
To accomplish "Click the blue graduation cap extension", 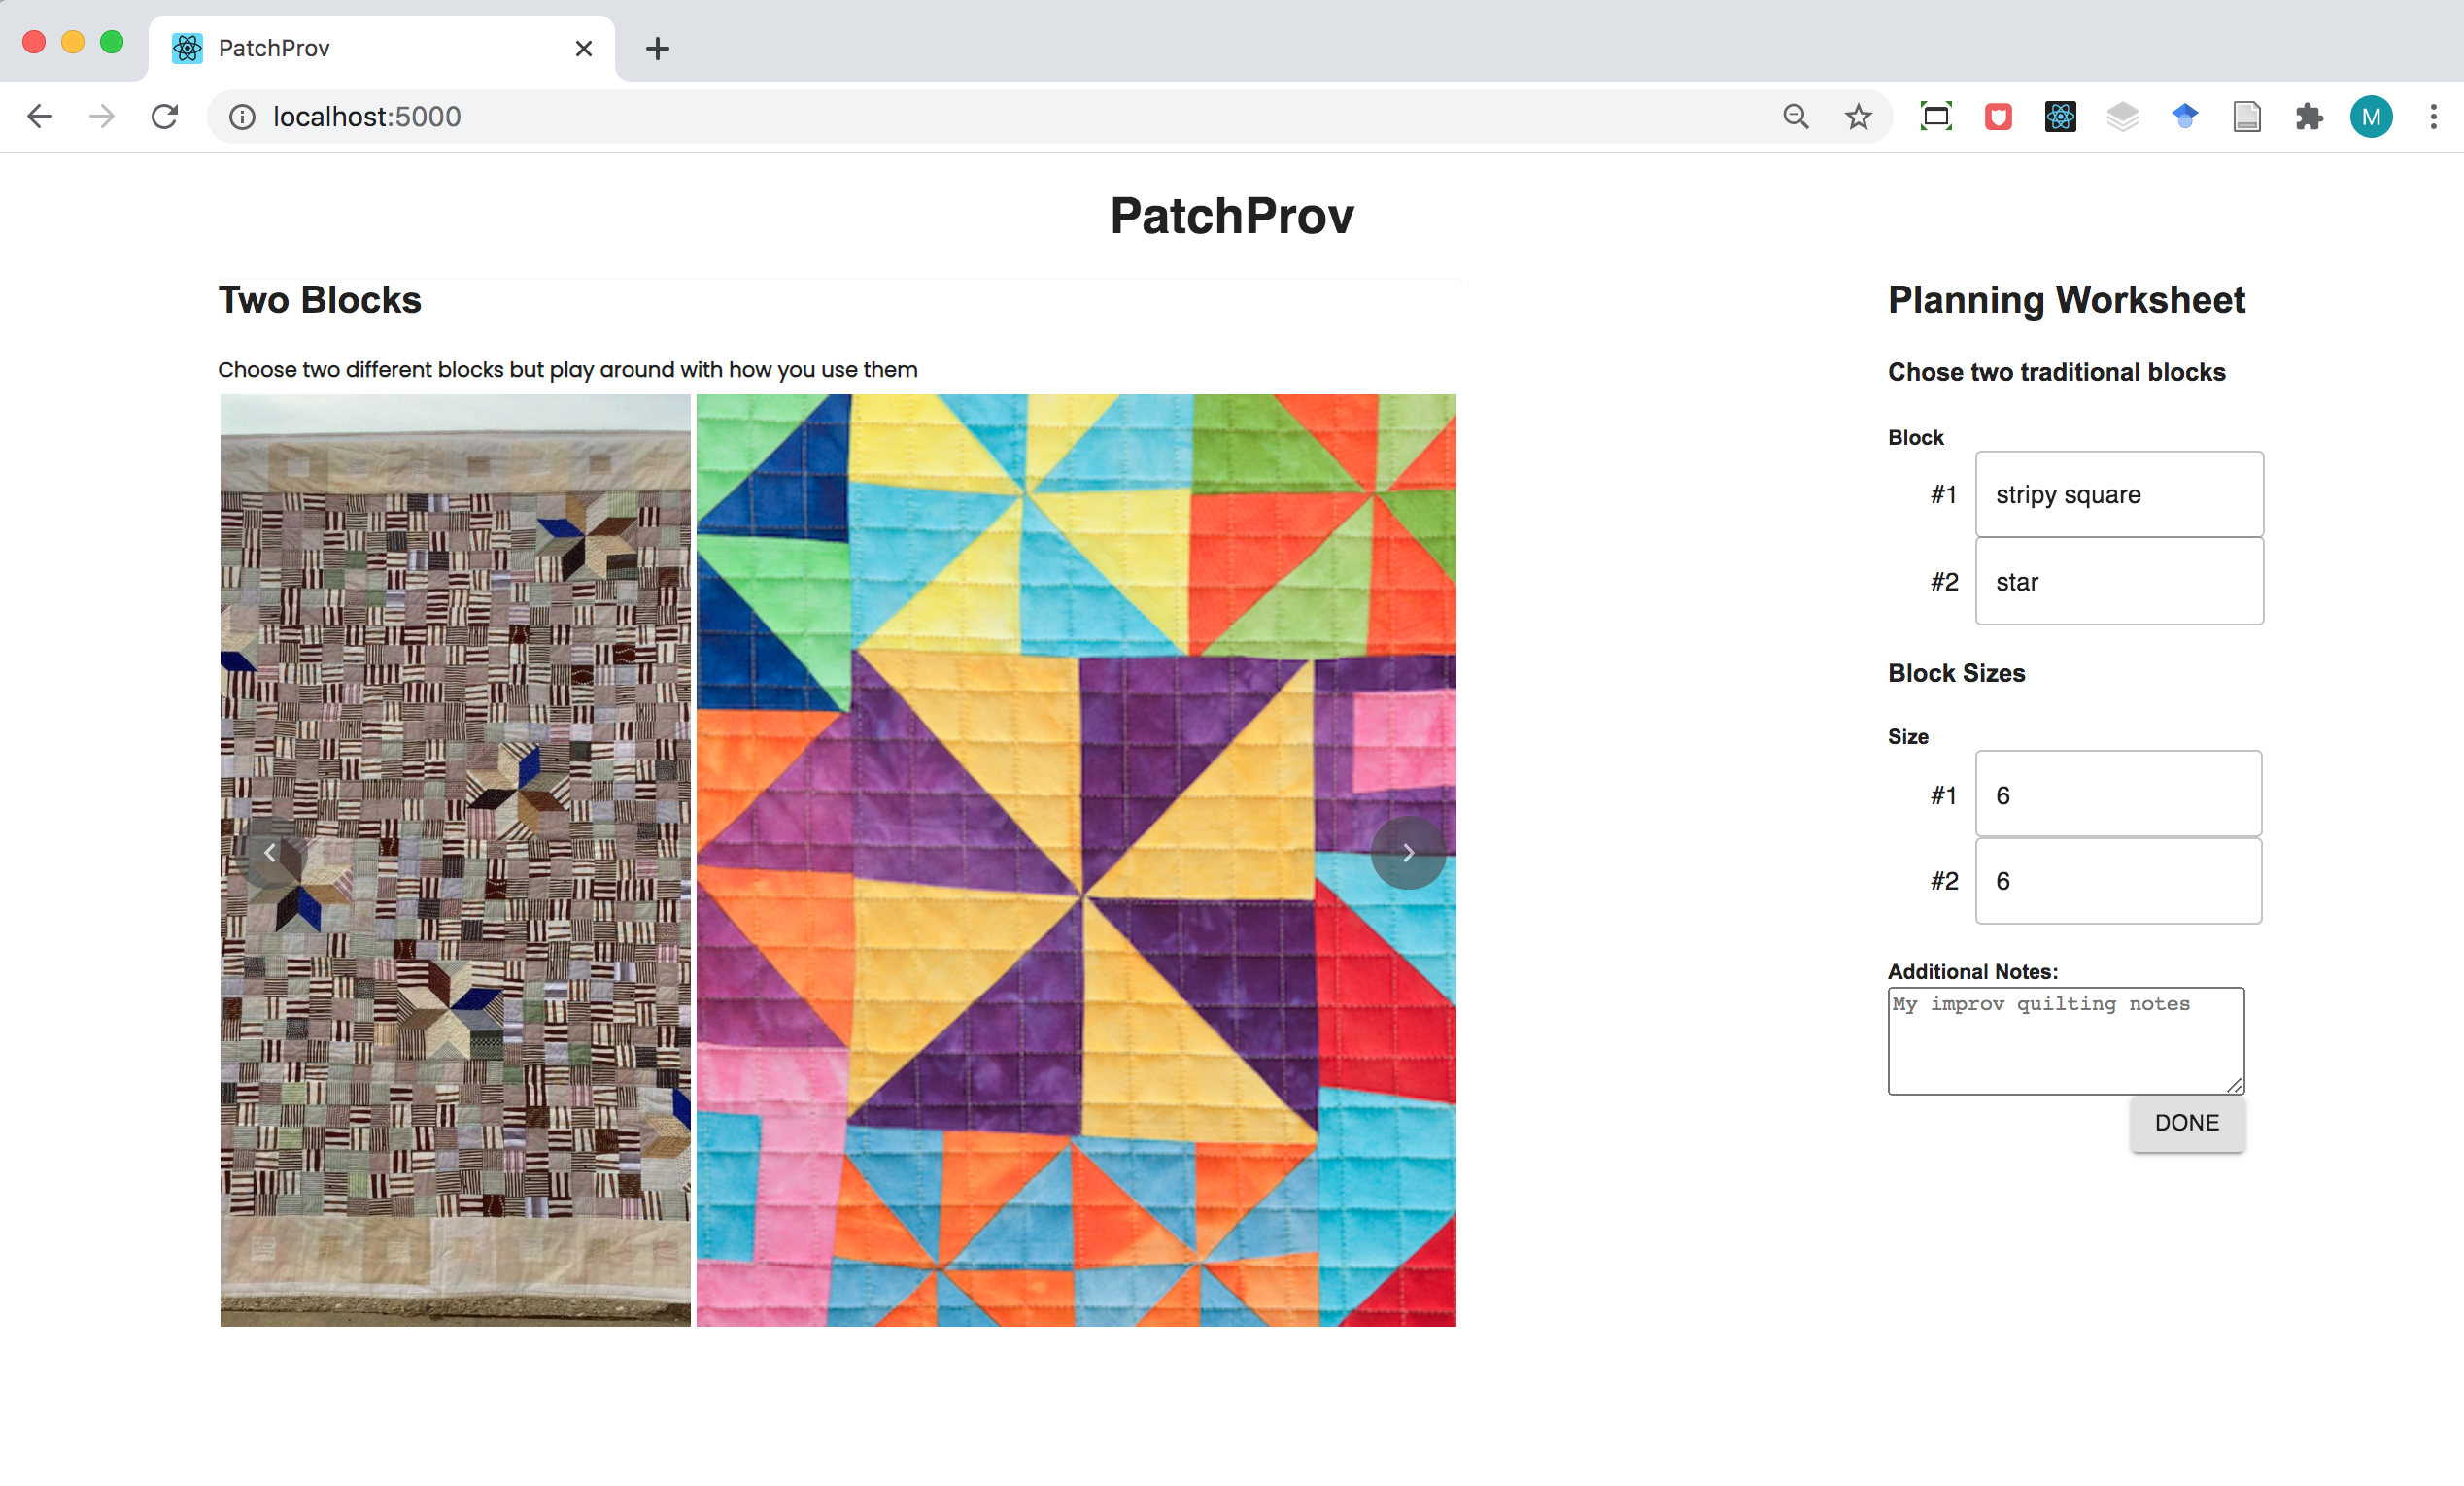I will (x=2185, y=117).
